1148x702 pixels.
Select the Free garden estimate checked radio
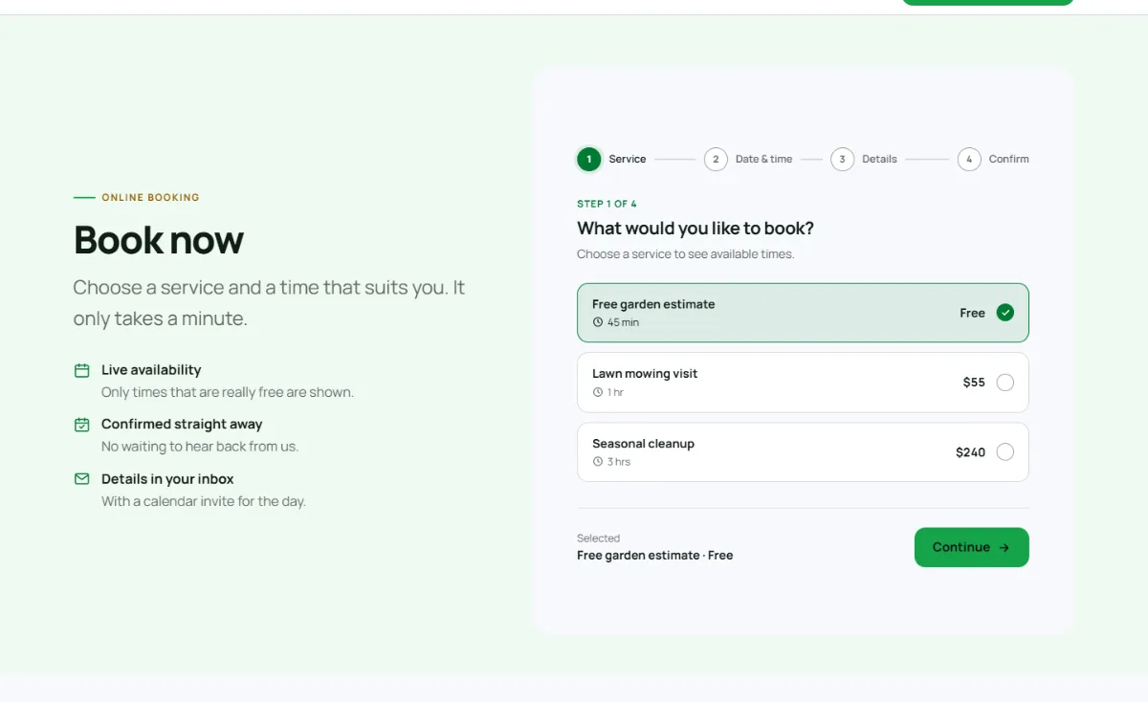tap(1004, 313)
